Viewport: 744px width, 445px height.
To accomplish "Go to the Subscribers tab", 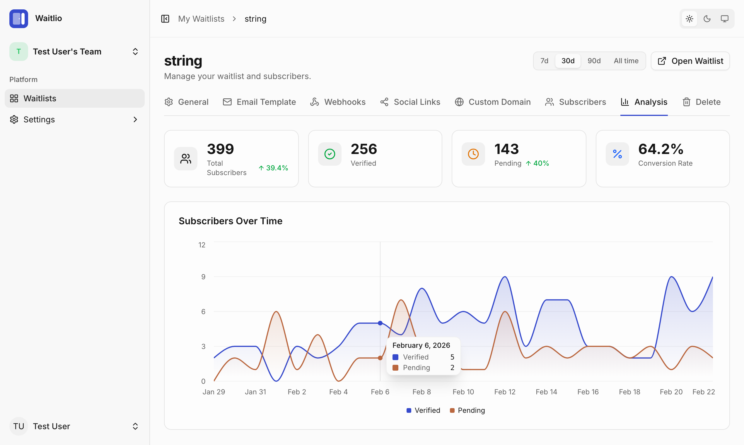I will tap(575, 102).
